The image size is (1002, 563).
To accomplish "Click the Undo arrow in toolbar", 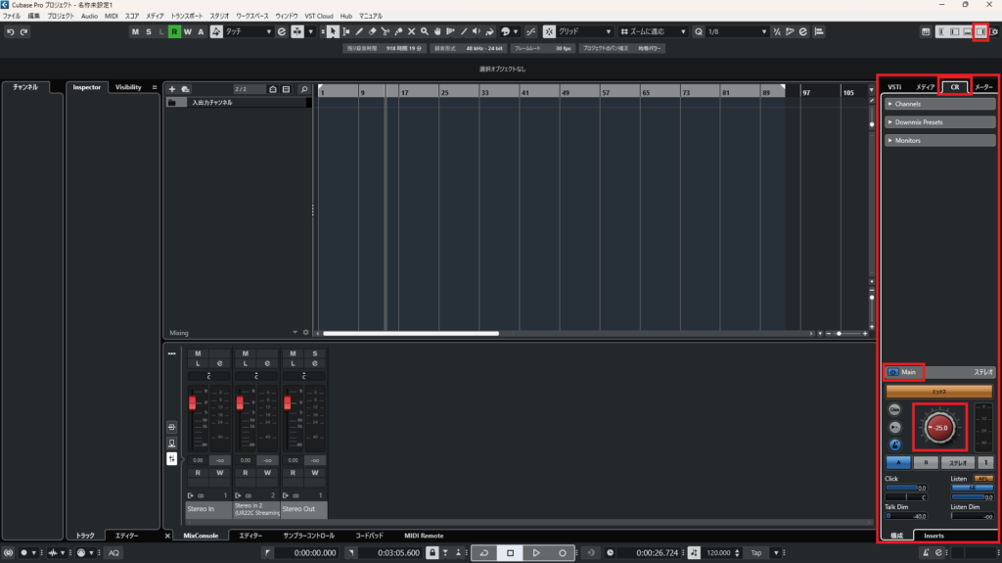I will (10, 32).
